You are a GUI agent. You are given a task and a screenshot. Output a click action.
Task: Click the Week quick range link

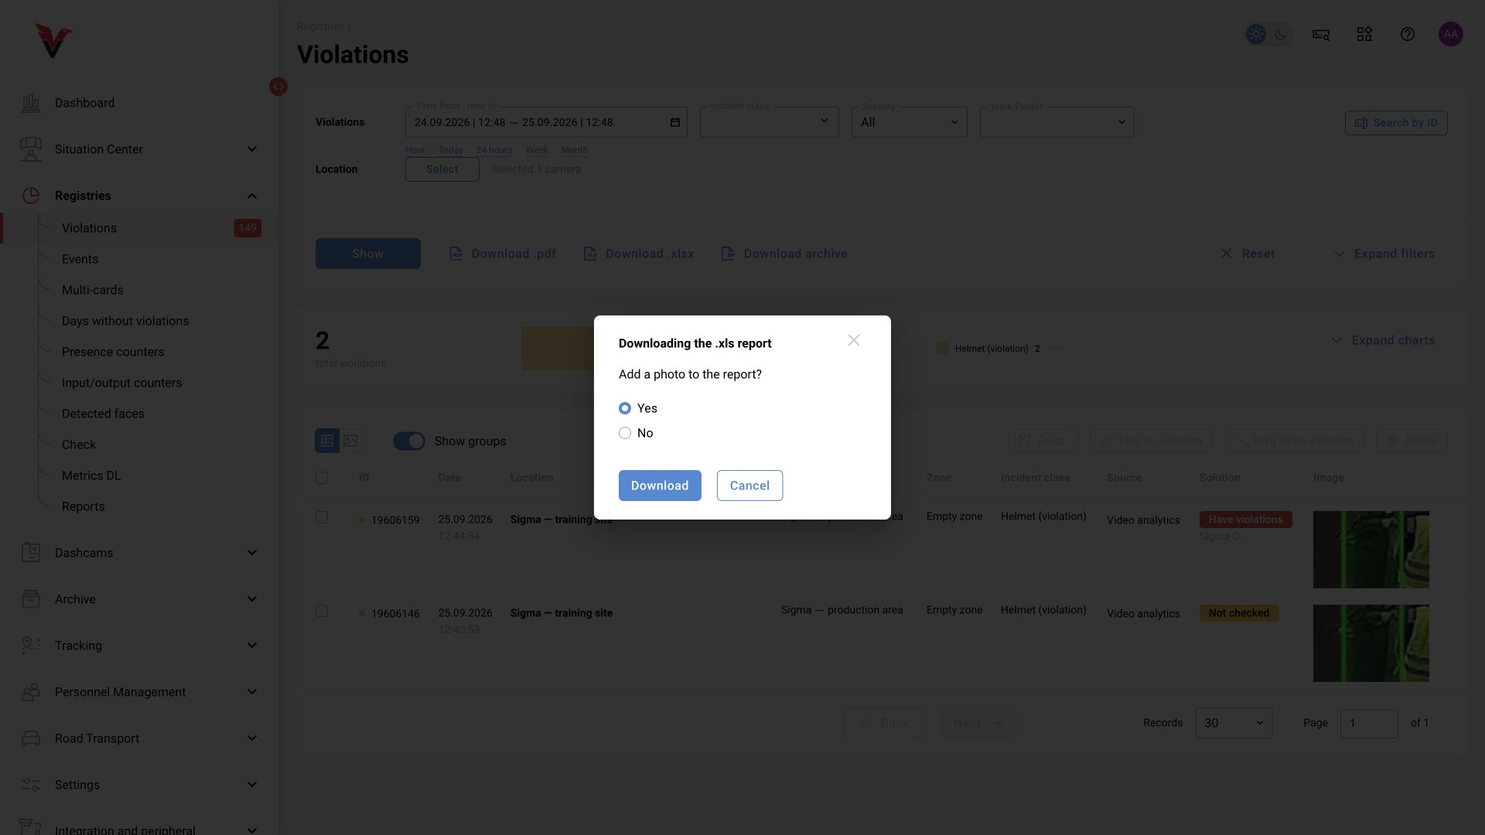click(537, 150)
